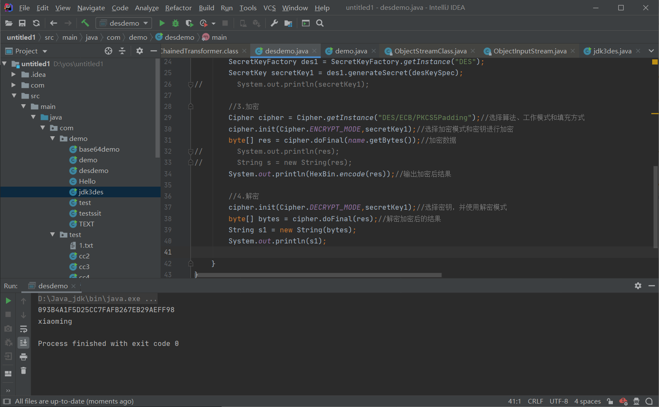Hide the Project panel with minus icon

(154, 51)
